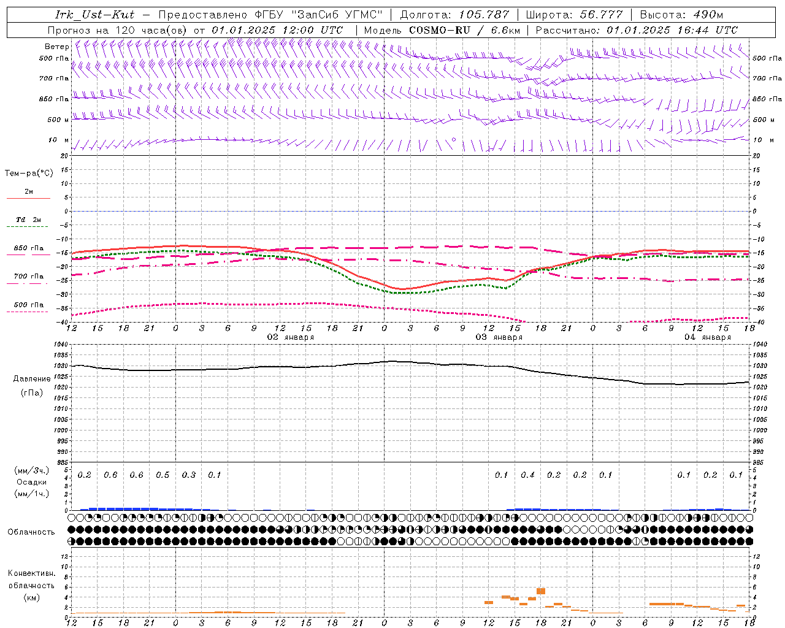Click the Ветер panel label
This screenshot has width=785, height=628.
click(56, 47)
